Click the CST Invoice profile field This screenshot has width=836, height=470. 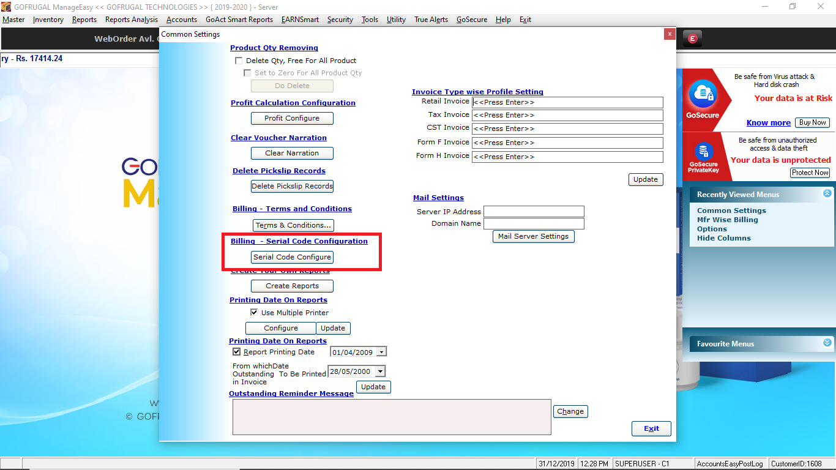pyautogui.click(x=567, y=129)
